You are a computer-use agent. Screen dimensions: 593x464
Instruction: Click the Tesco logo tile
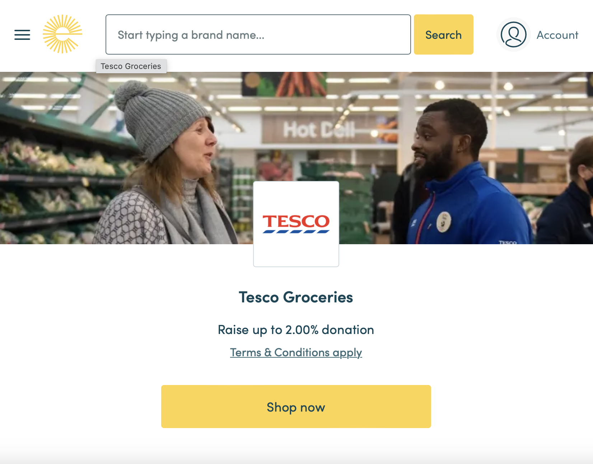coord(296,224)
